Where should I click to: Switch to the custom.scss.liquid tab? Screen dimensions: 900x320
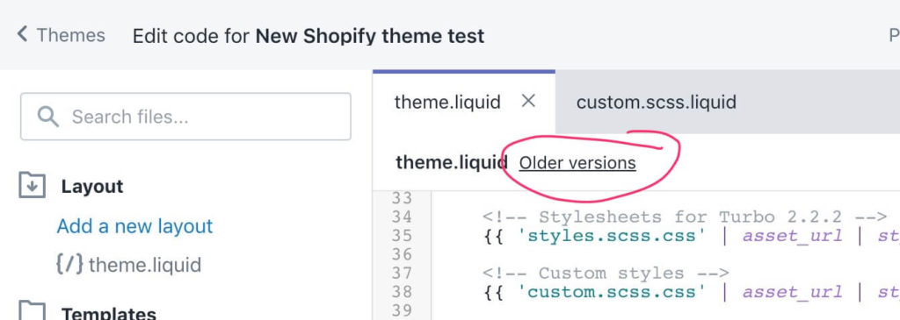click(656, 103)
